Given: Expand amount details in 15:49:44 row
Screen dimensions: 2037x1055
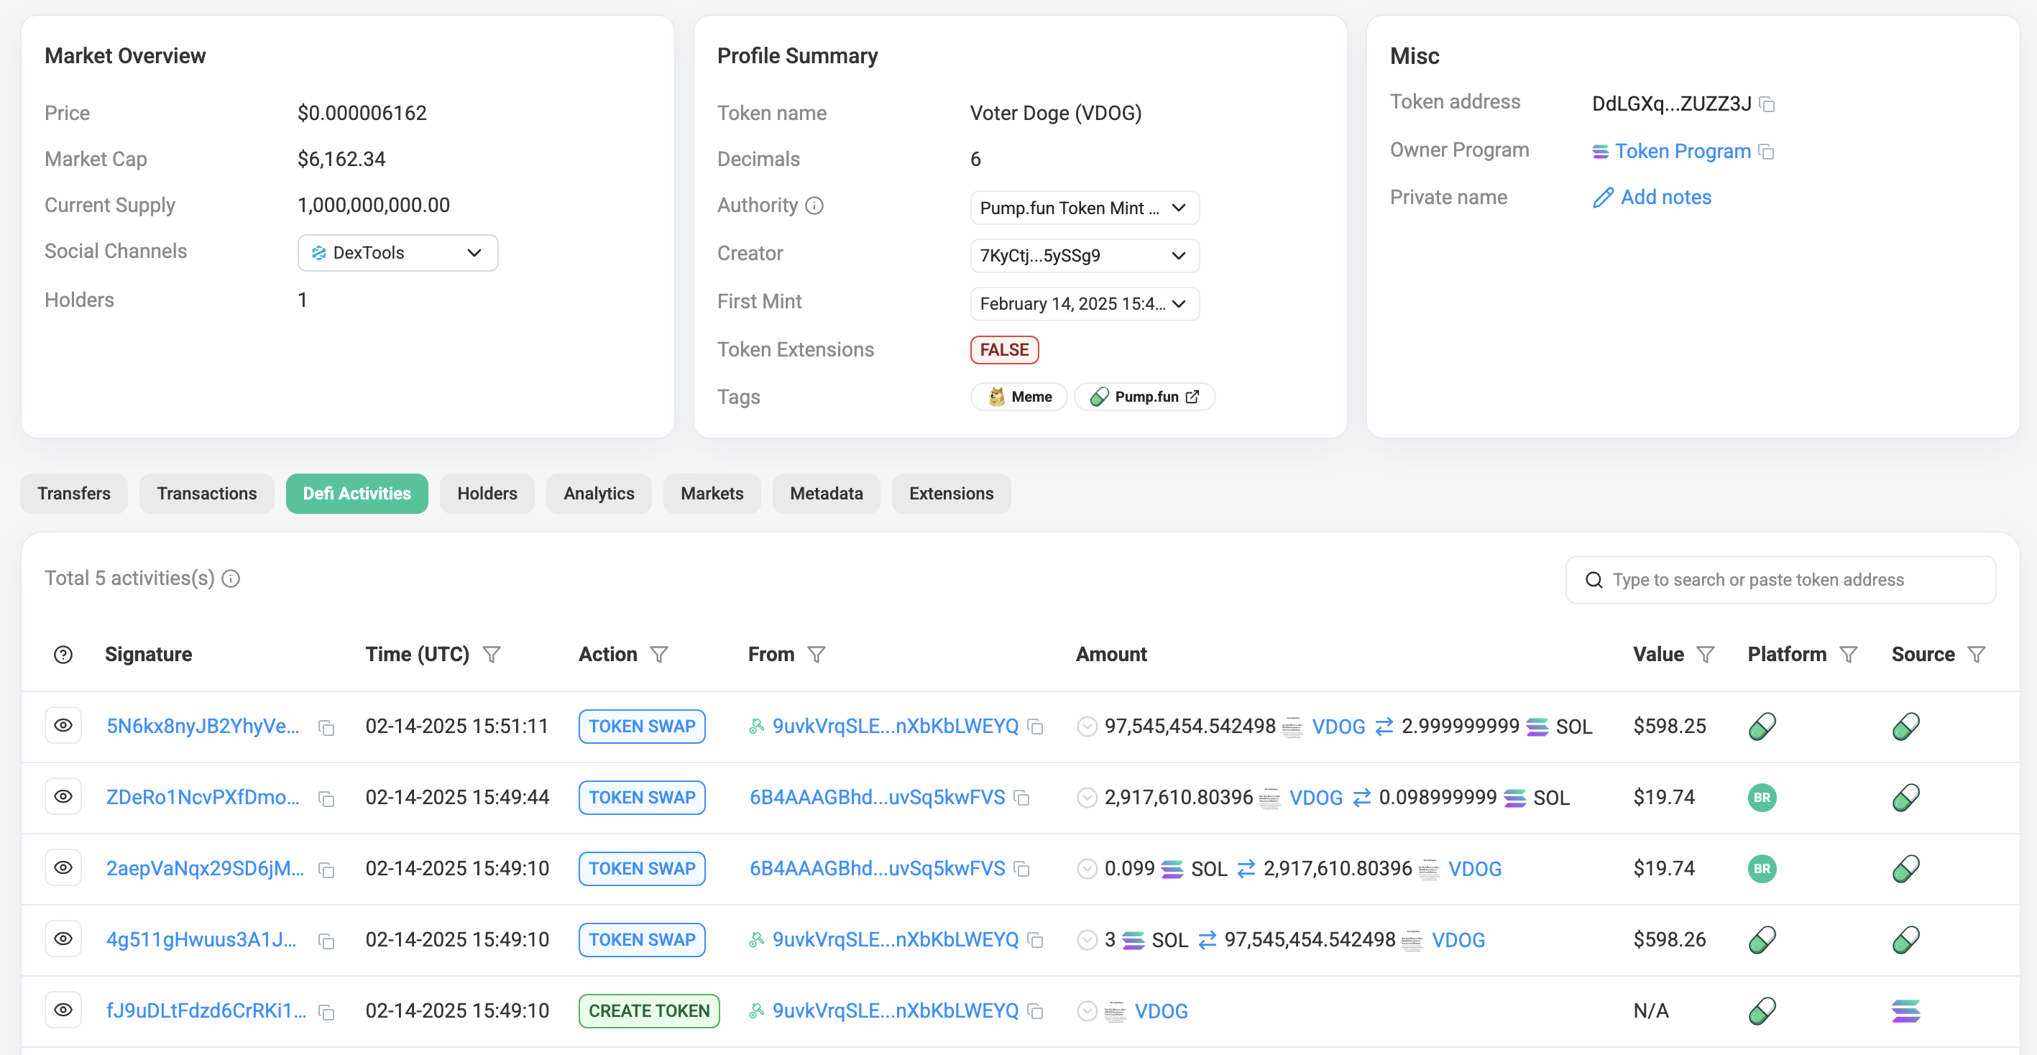Looking at the screenshot, I should coord(1088,798).
